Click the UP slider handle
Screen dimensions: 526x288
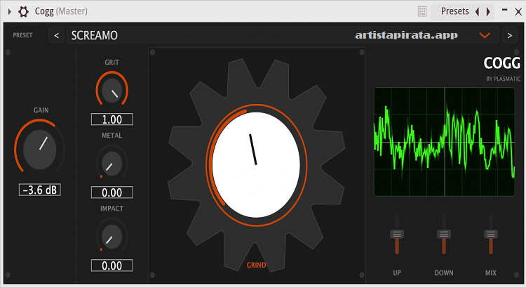coord(397,234)
